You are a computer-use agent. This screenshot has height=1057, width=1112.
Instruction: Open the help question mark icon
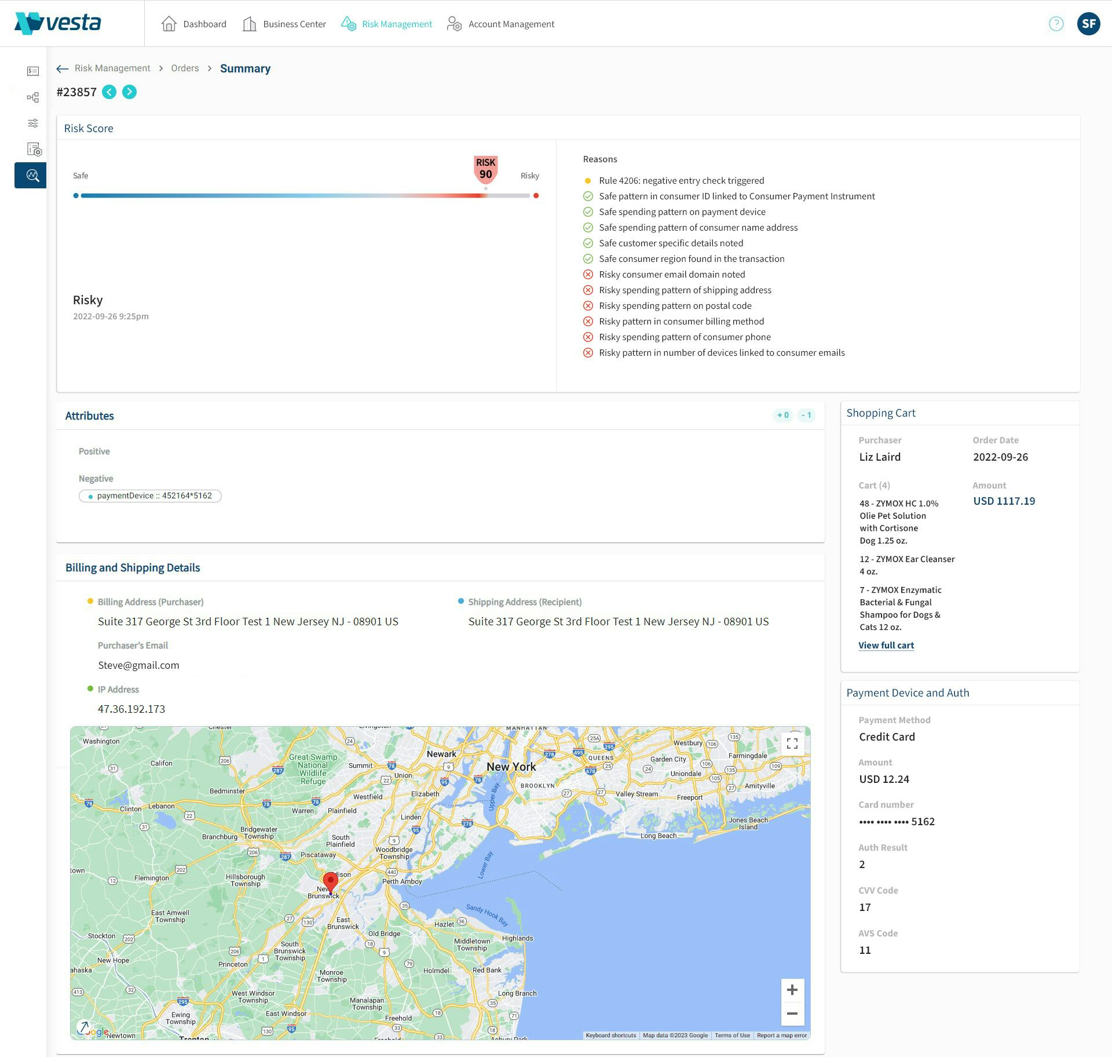1056,24
